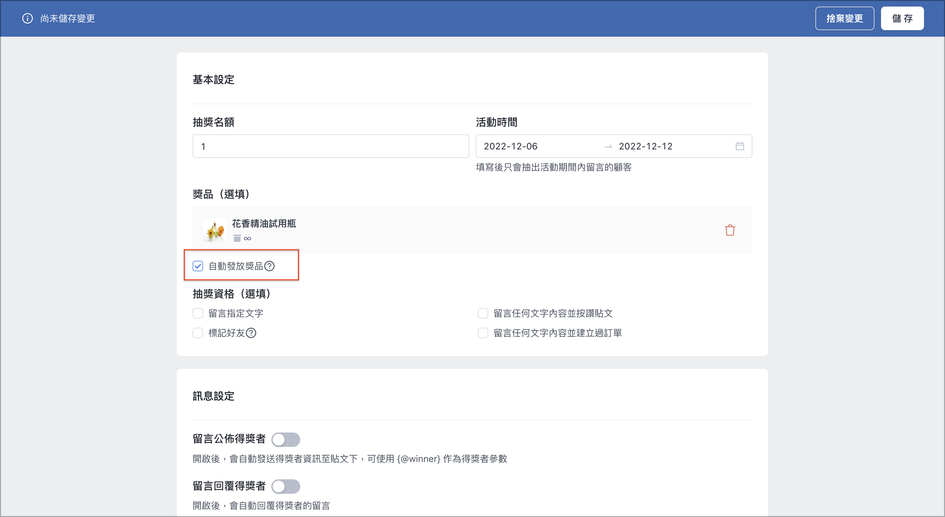This screenshot has height=517, width=945.
Task: Click the info icon beside 尚未儲存變更
Action: point(28,18)
